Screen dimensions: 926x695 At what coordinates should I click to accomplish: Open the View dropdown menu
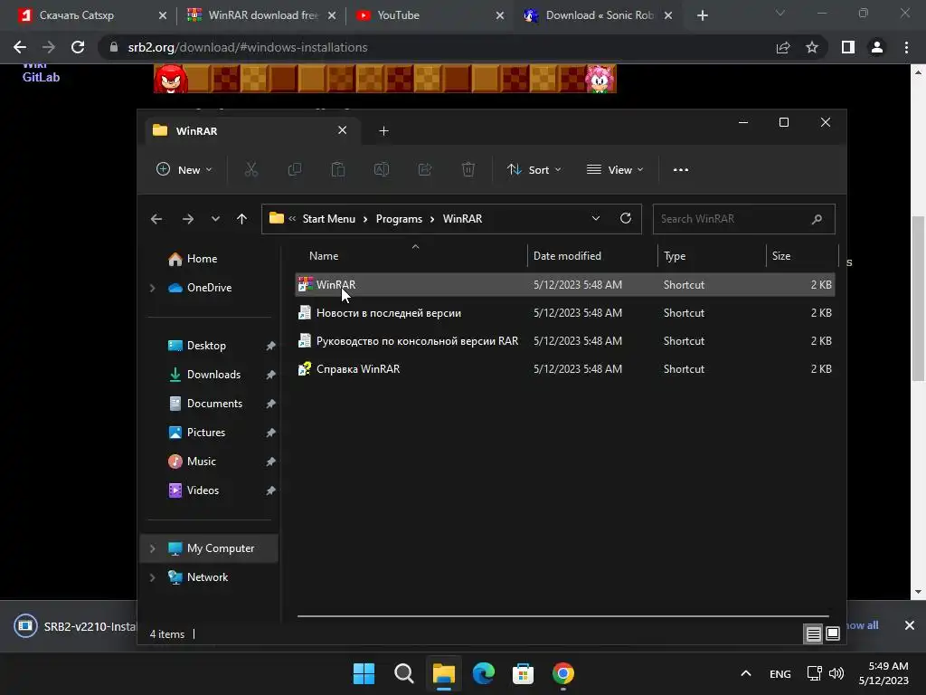point(615,169)
